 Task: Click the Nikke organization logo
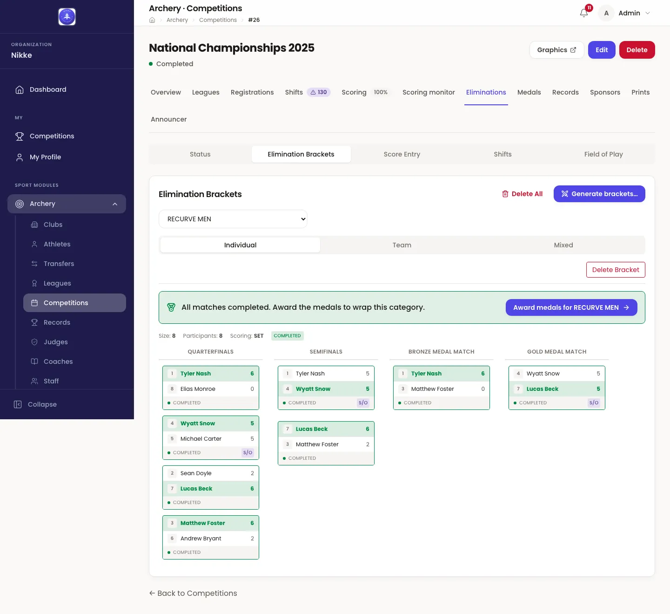coord(67,17)
